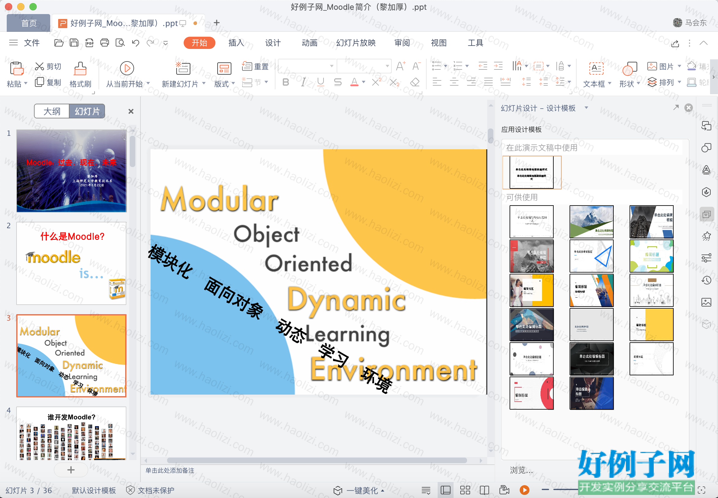Viewport: 718px width, 498px height.
Task: Open the font size combo box
Action: tap(364, 66)
